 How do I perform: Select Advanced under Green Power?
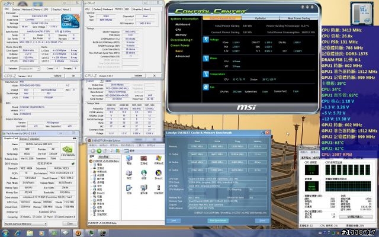click(x=182, y=56)
